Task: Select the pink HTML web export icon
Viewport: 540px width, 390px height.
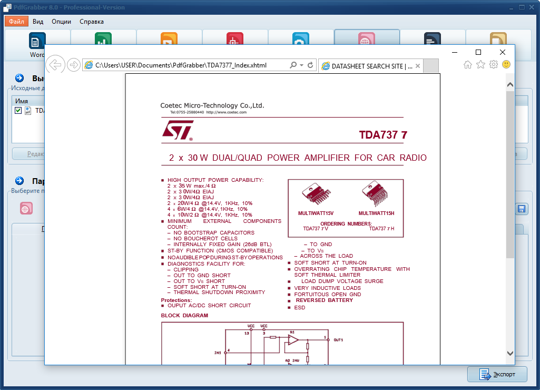Action: click(x=367, y=38)
